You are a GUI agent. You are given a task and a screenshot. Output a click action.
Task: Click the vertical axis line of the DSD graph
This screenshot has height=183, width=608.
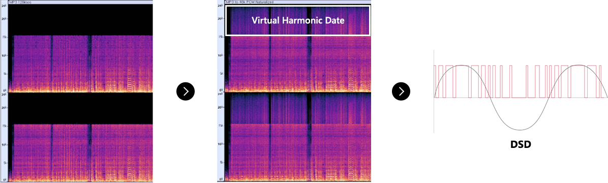tap(434, 92)
